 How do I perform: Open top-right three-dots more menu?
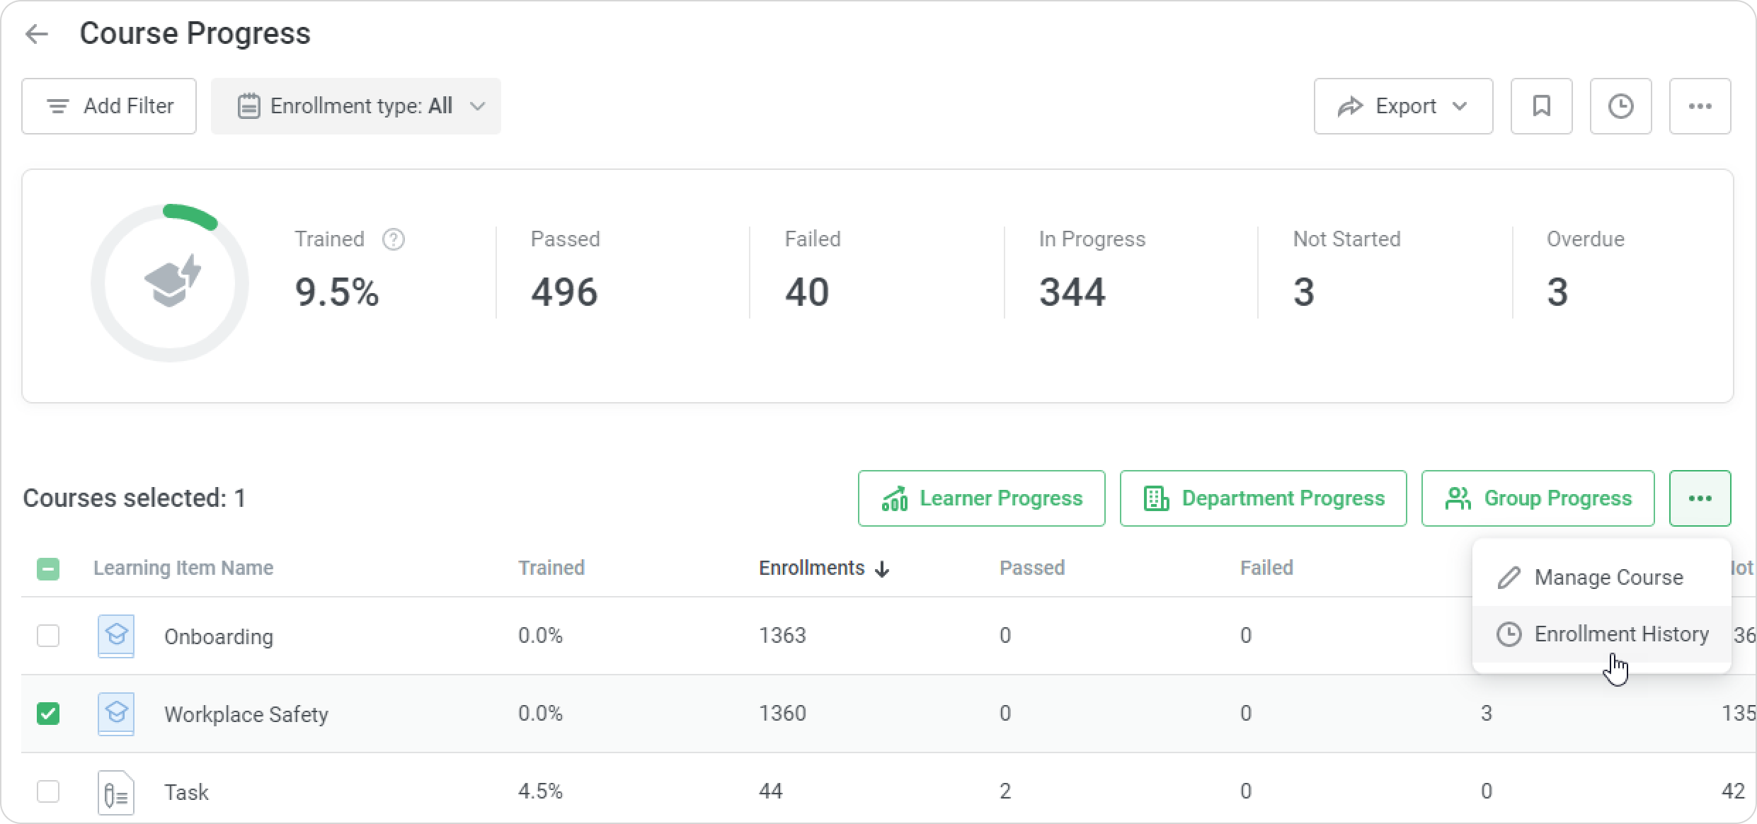pos(1700,106)
